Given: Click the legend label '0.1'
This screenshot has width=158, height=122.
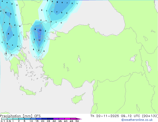Looking at the screenshot, I should (3, 121).
